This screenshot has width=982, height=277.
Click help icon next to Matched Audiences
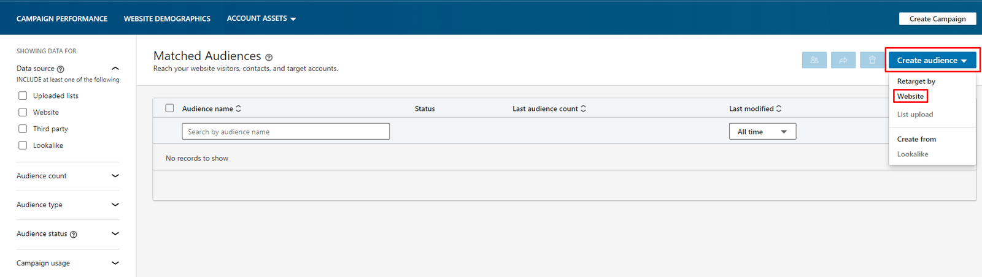tap(269, 57)
